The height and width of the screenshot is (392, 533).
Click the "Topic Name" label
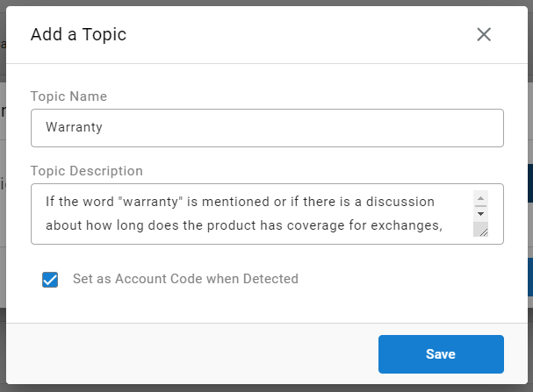pos(68,96)
